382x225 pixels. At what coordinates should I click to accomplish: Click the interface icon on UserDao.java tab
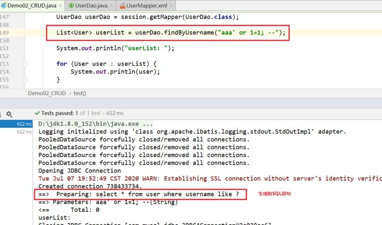tap(71, 5)
